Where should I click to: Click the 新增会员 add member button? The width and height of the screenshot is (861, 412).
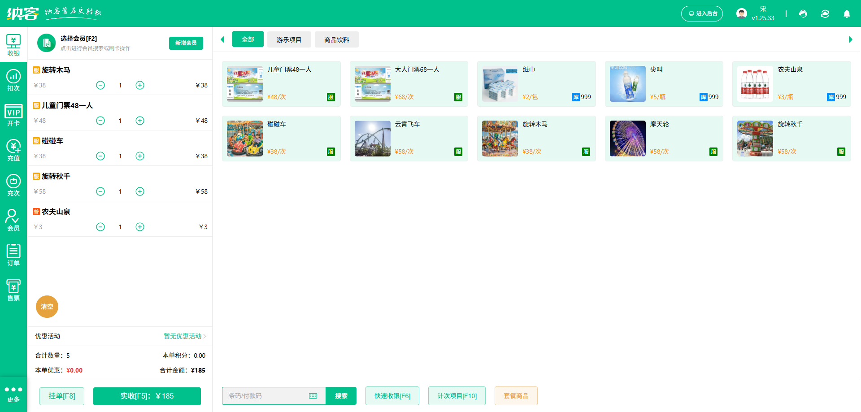[x=186, y=43]
